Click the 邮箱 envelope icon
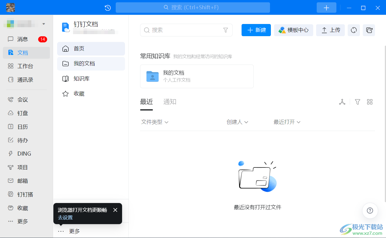This screenshot has height=238, width=386. click(x=11, y=181)
